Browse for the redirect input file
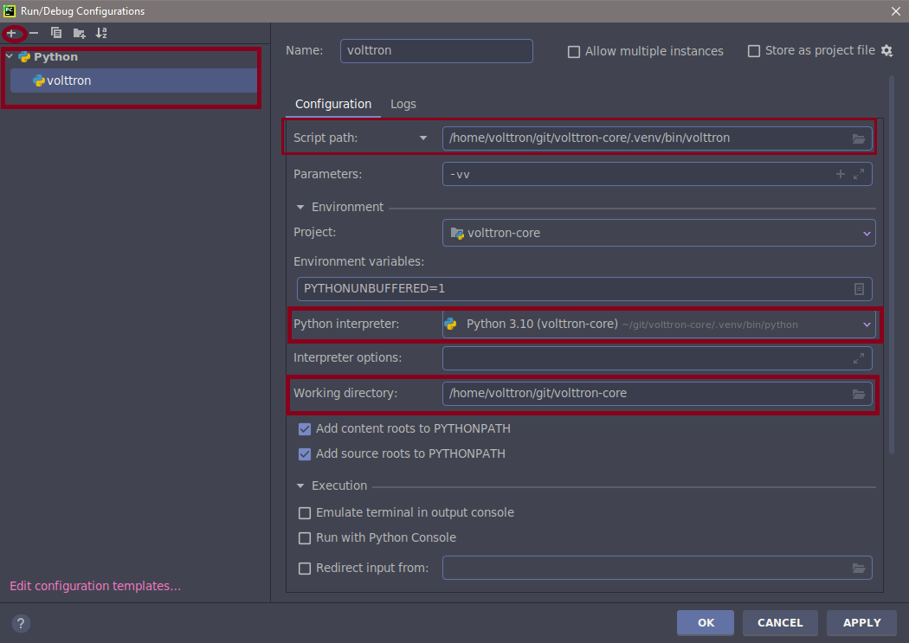909x643 pixels. tap(859, 569)
